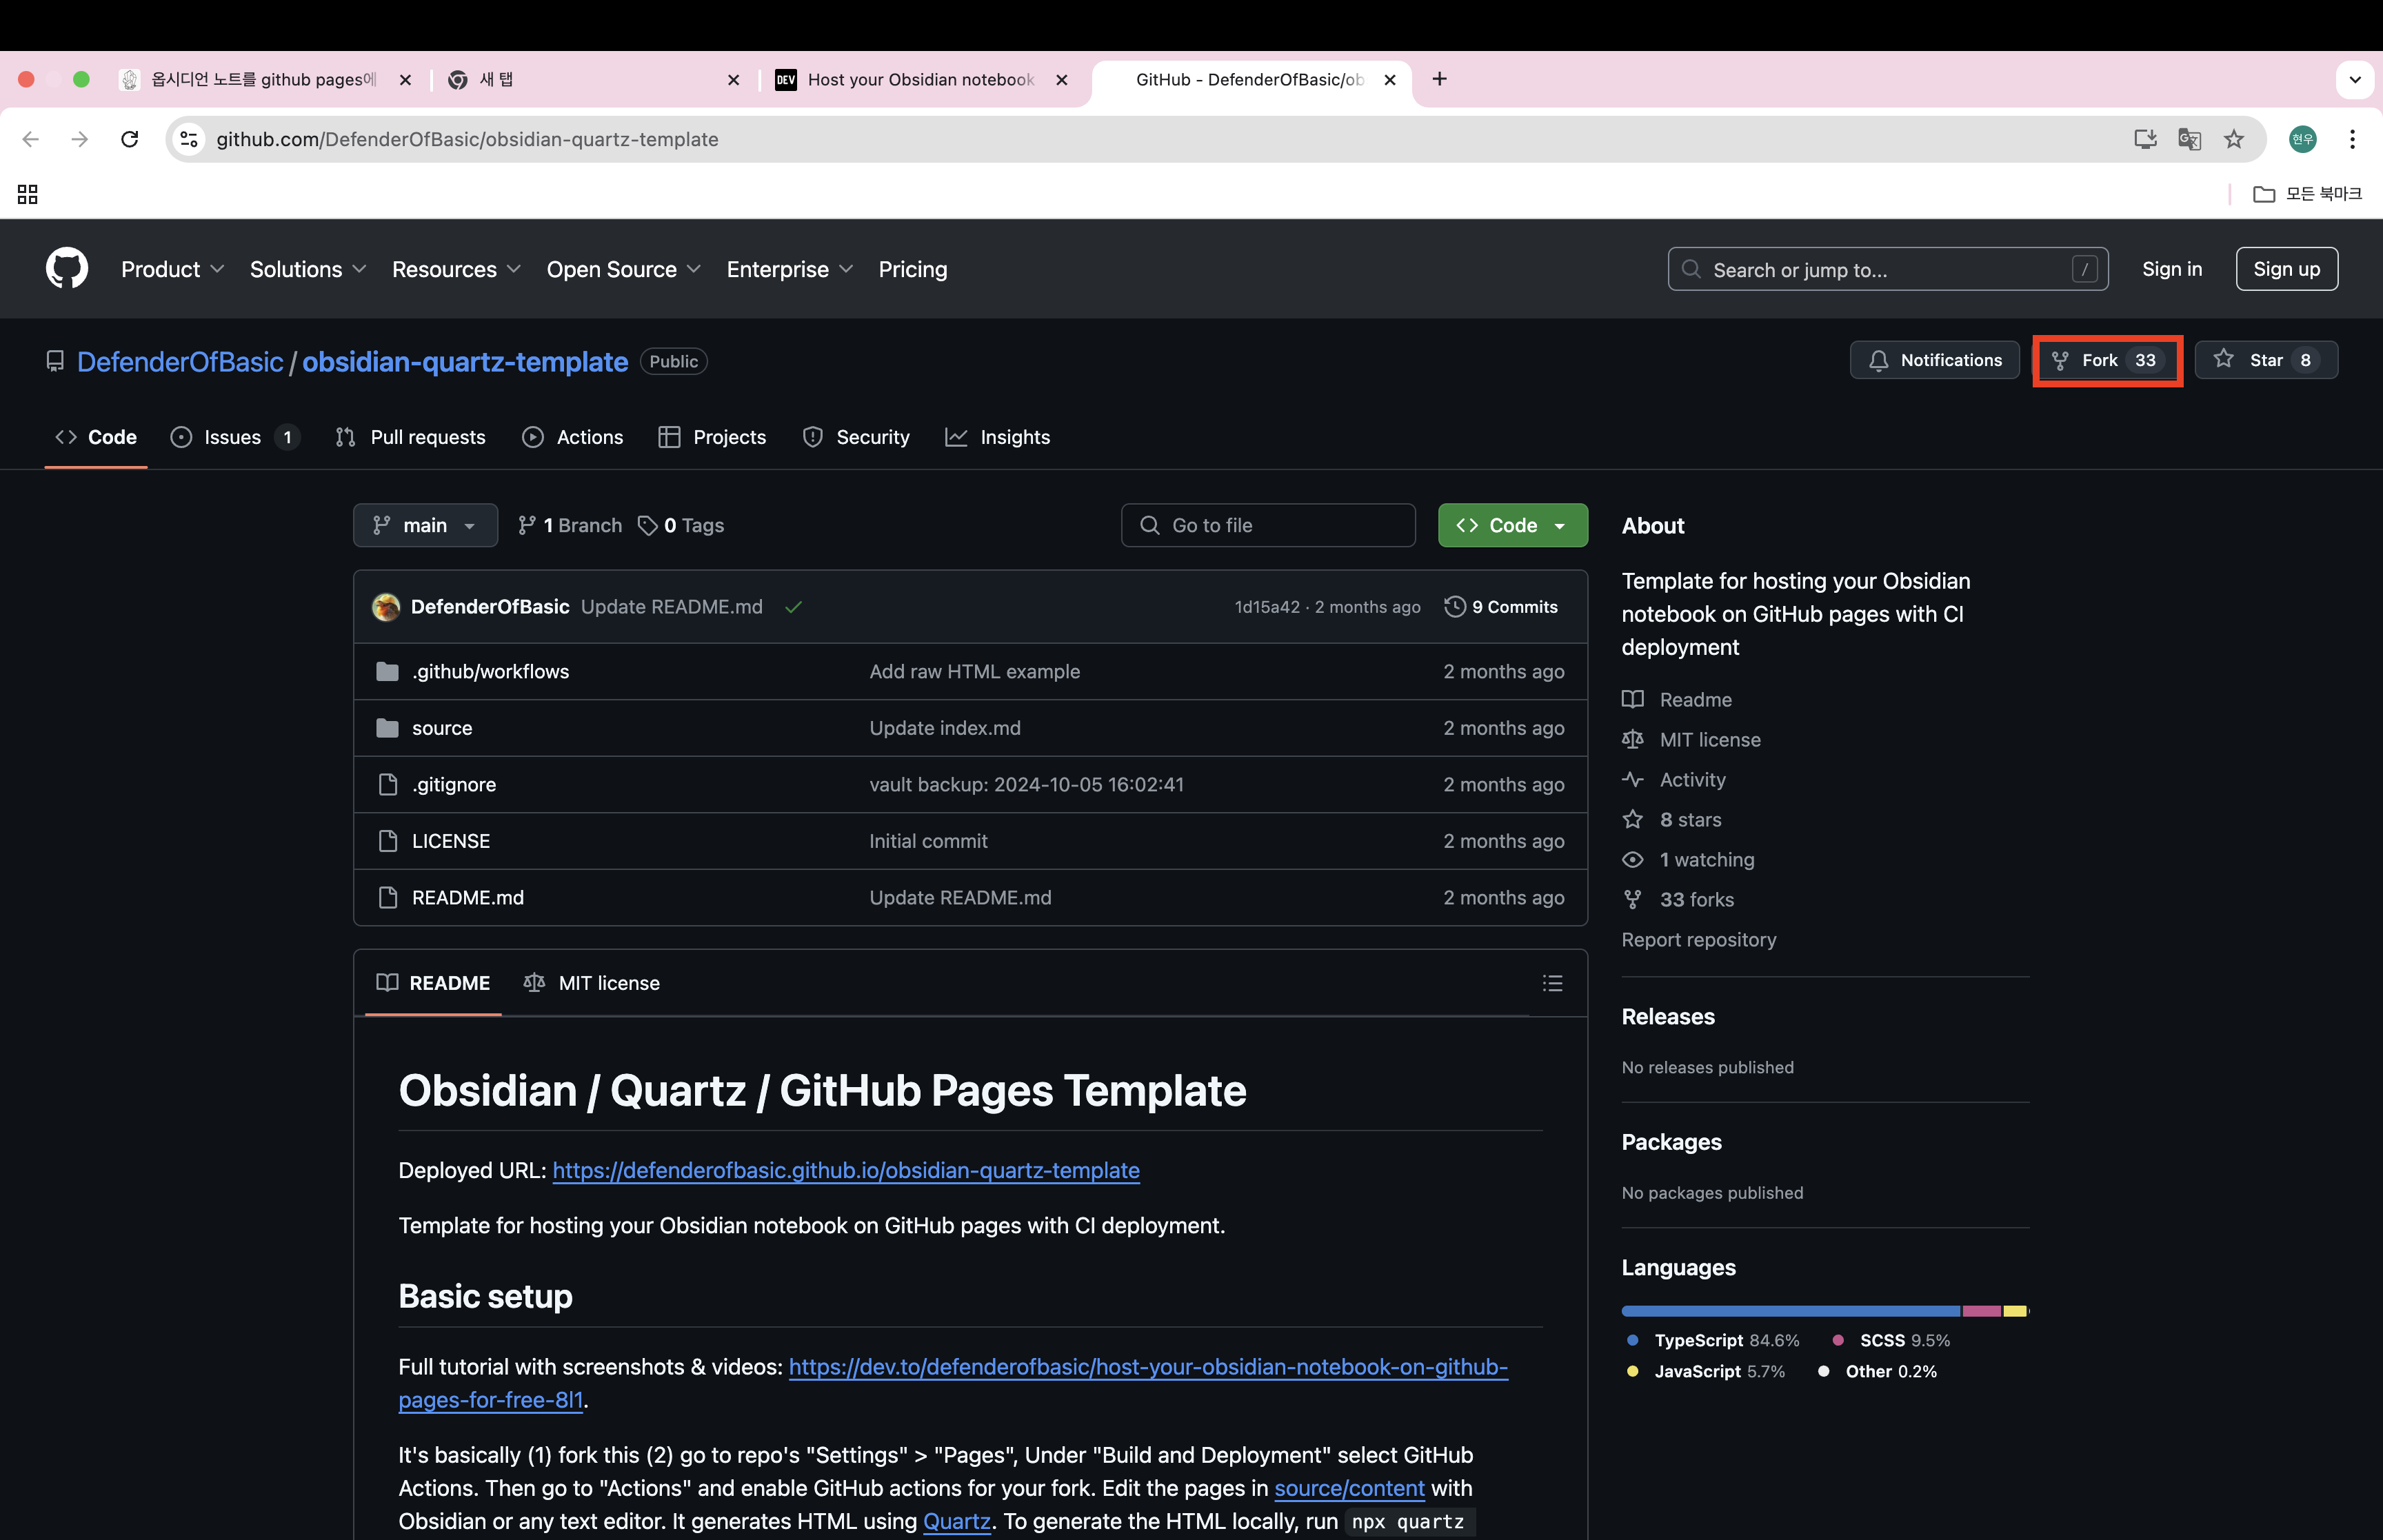The width and height of the screenshot is (2383, 1540).
Task: Bookmark this page with the star icon
Action: coord(2234,139)
